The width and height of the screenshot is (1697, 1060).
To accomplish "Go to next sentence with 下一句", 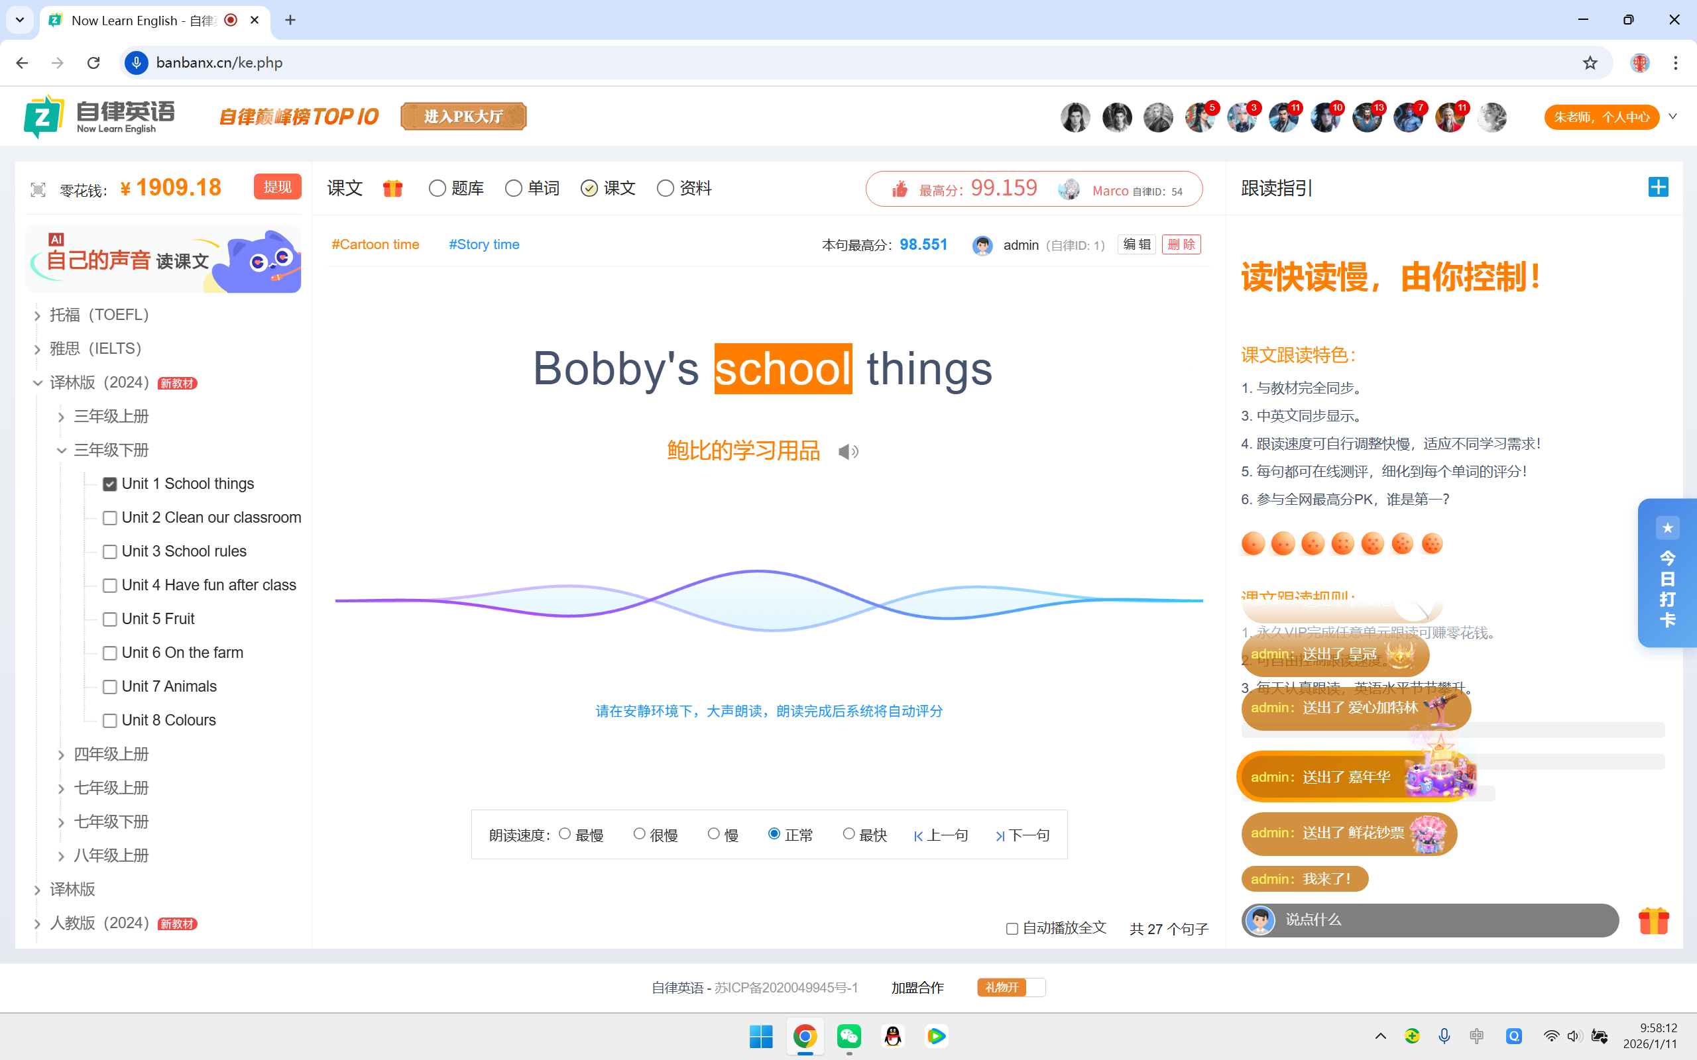I will click(x=1022, y=835).
